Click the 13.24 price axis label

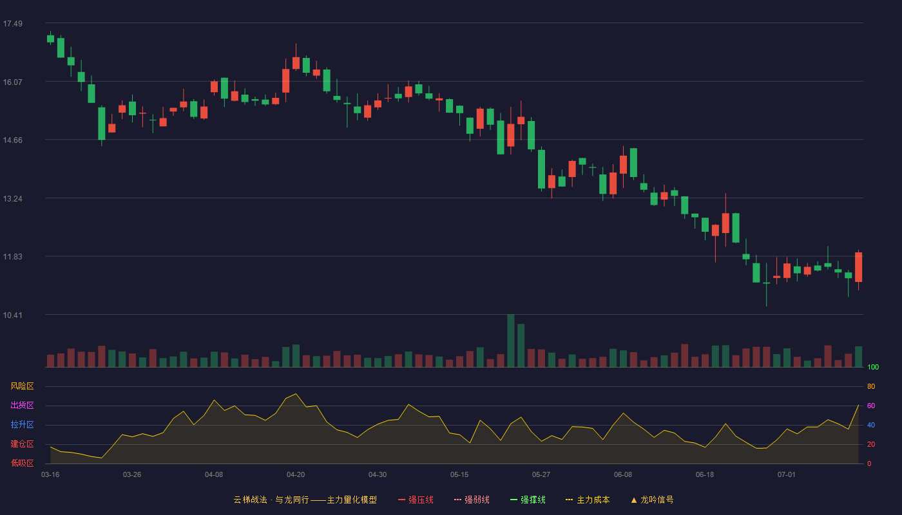[12, 199]
